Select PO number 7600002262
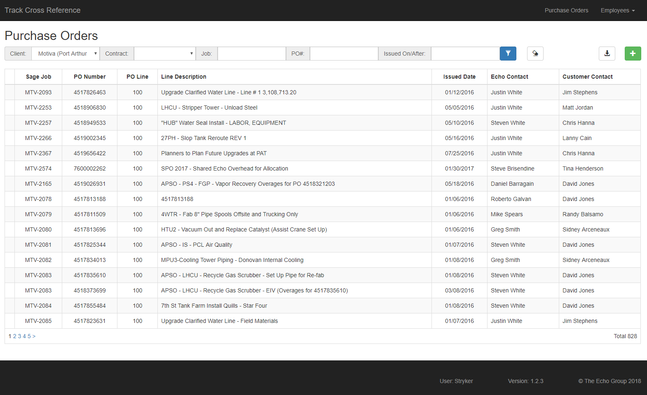This screenshot has height=395, width=647. coord(89,168)
